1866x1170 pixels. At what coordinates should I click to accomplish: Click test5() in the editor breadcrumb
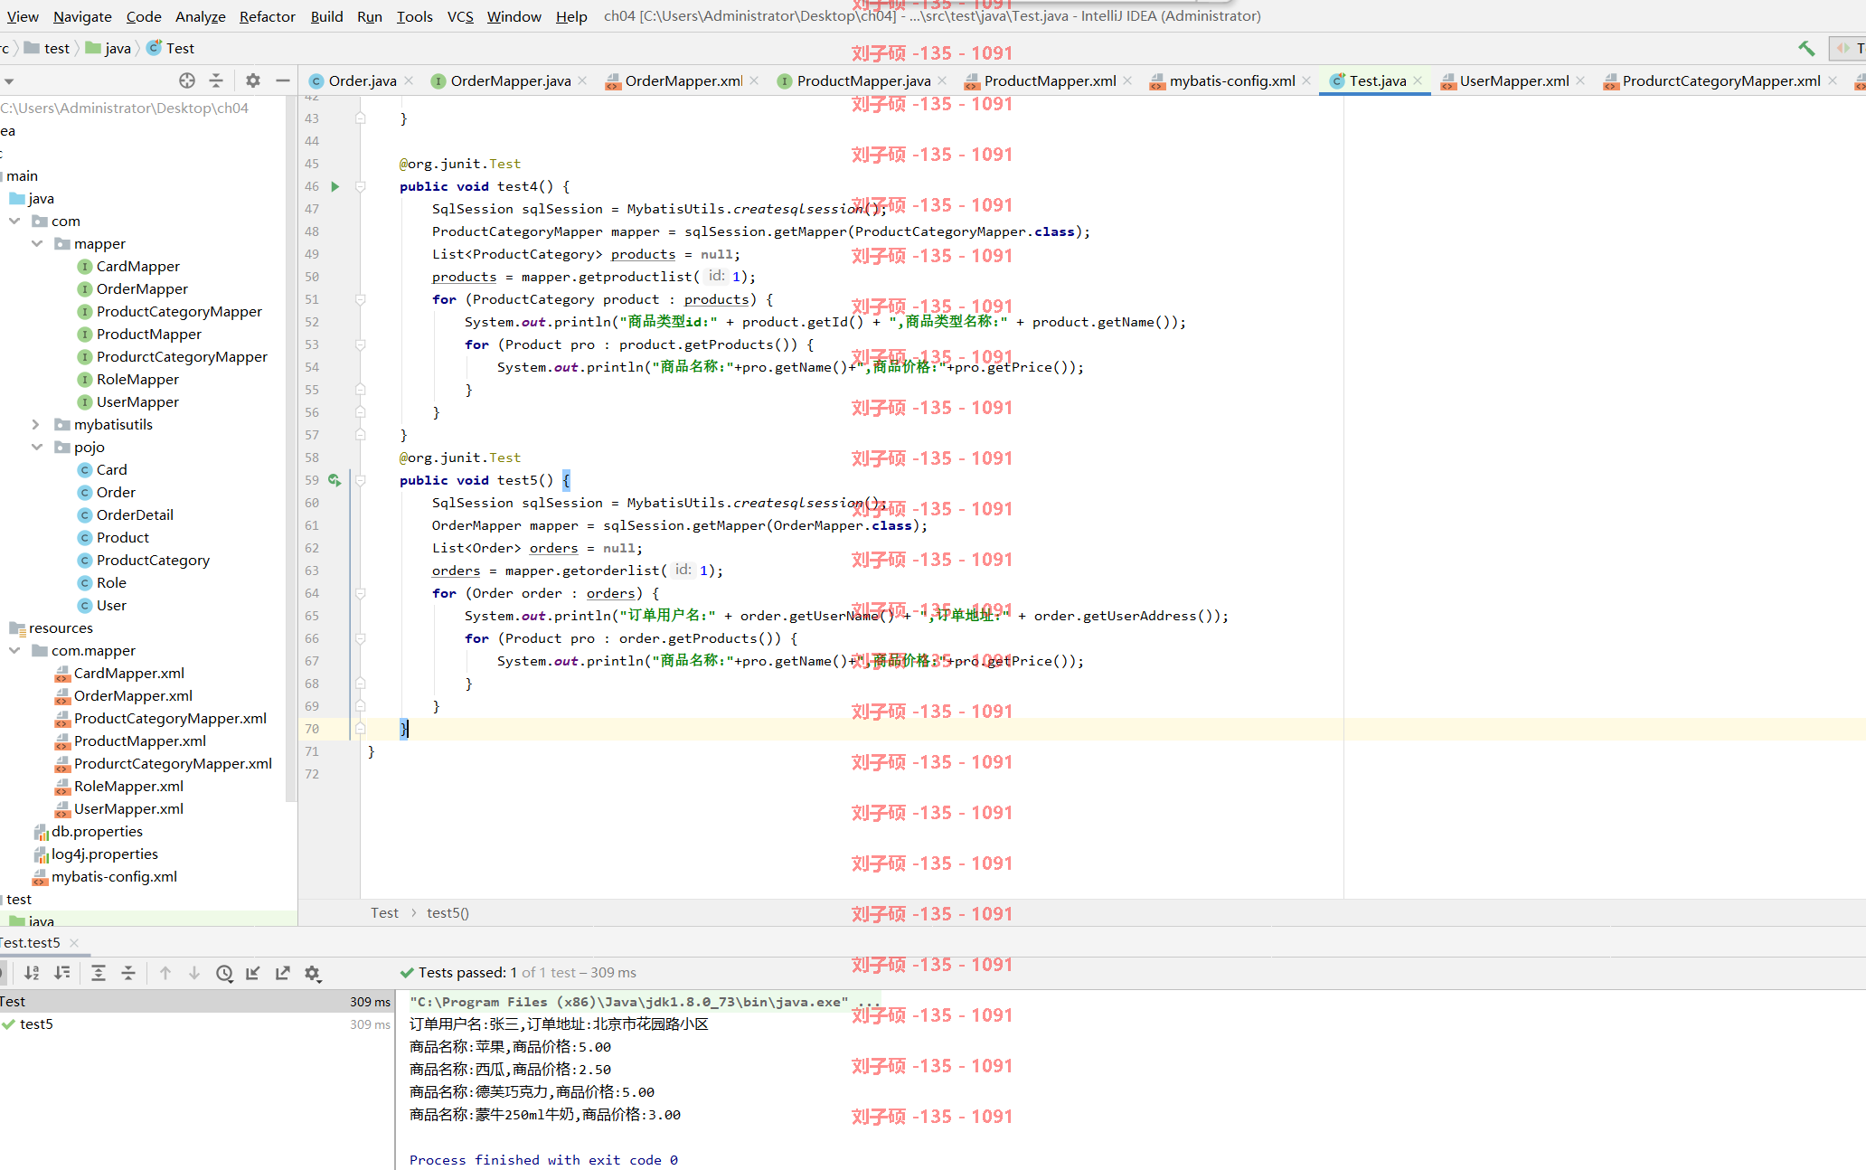click(x=448, y=912)
